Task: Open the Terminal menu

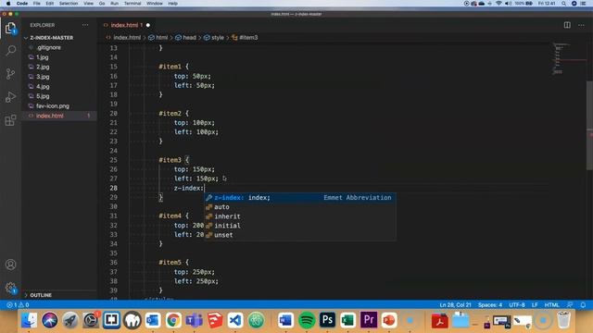Action: click(x=132, y=4)
